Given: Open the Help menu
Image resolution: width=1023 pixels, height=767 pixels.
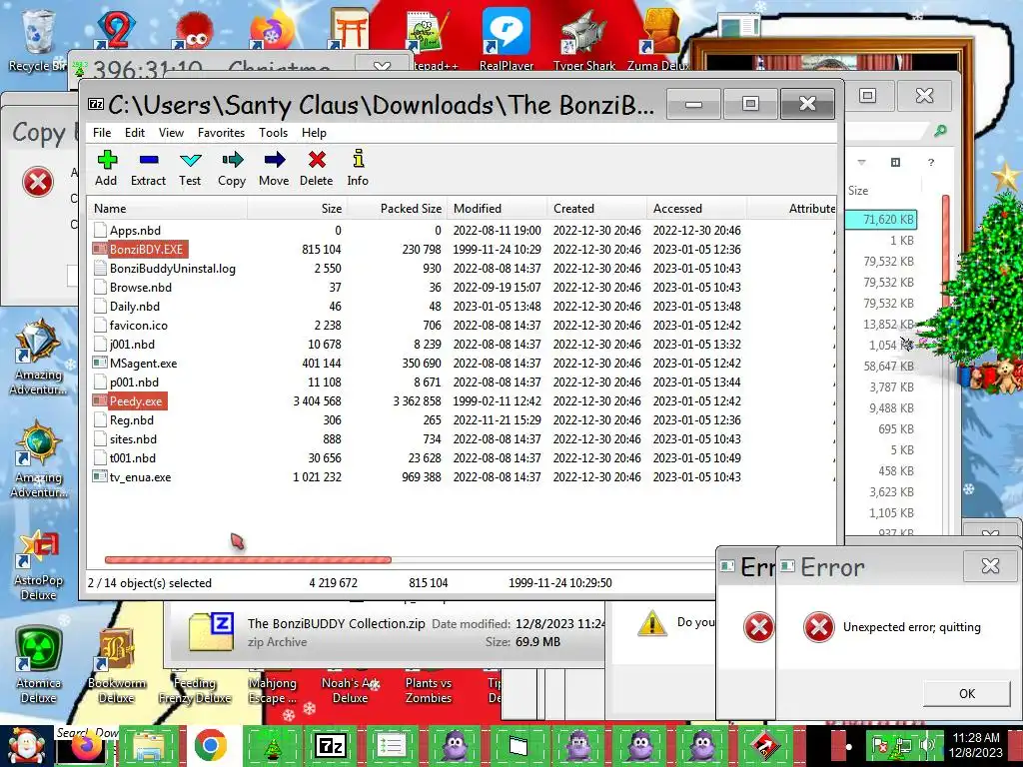Looking at the screenshot, I should pyautogui.click(x=314, y=133).
